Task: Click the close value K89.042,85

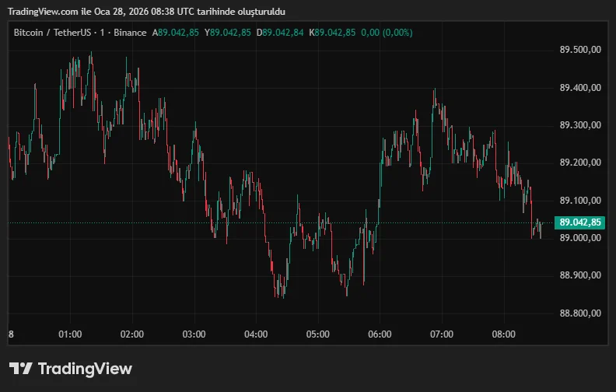Action: click(332, 33)
